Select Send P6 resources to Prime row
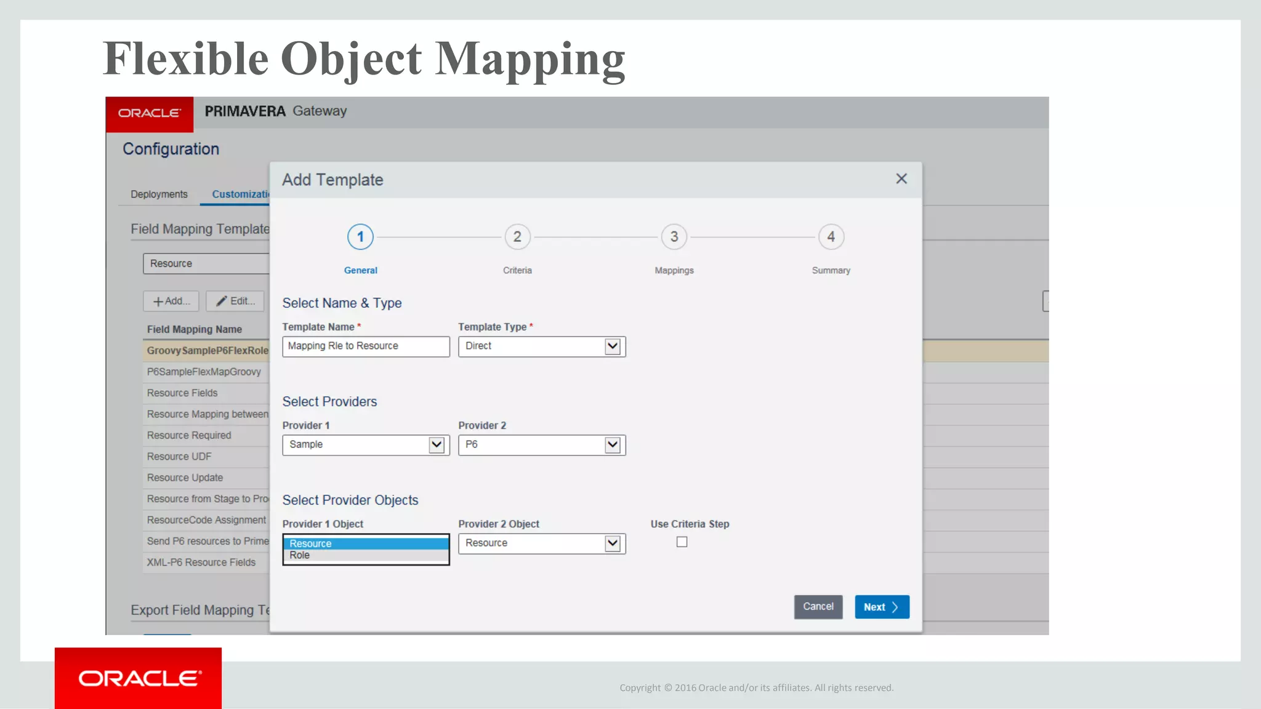The height and width of the screenshot is (709, 1261). tap(207, 541)
